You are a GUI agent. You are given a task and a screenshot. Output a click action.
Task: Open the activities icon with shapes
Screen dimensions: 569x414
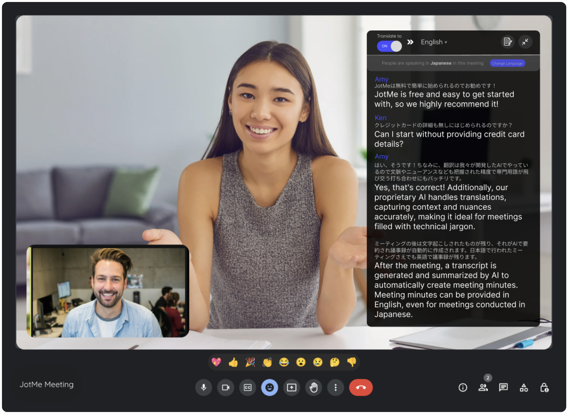coord(523,387)
